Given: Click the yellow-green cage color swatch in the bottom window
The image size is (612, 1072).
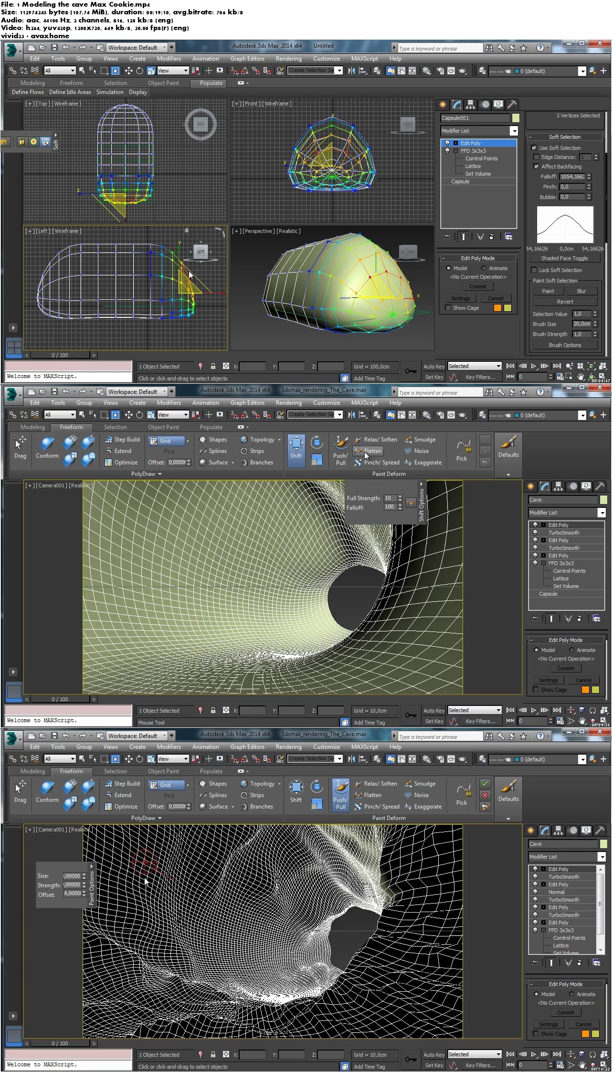Looking at the screenshot, I should [x=595, y=1034].
